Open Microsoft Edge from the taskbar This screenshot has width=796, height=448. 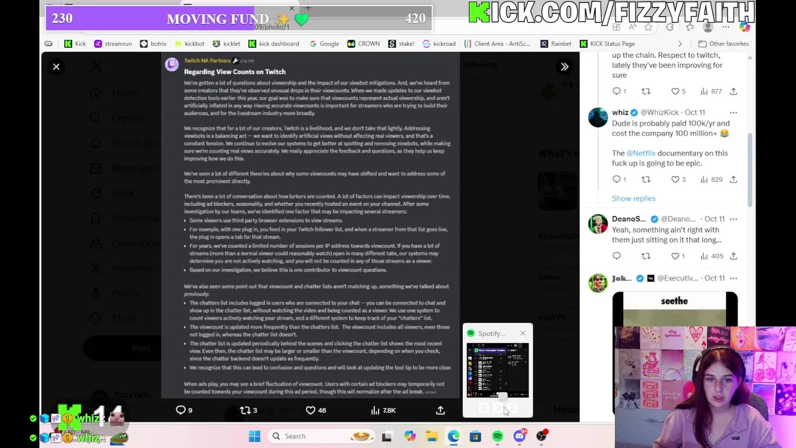(453, 436)
